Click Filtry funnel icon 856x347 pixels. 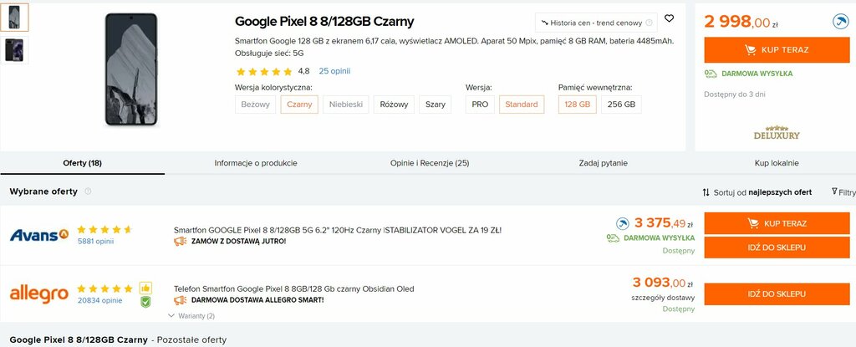[x=834, y=191]
